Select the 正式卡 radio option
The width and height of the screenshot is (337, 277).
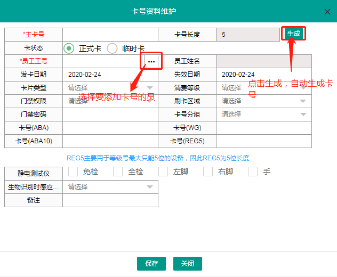(x=69, y=48)
